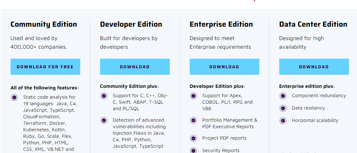Viewport: 357px width, 153px height.
Task: Click the Download for Free button
Action: pyautogui.click(x=45, y=67)
